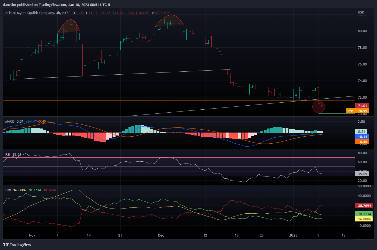
Task: Click the 12 date on the time axis
Action: point(205,235)
